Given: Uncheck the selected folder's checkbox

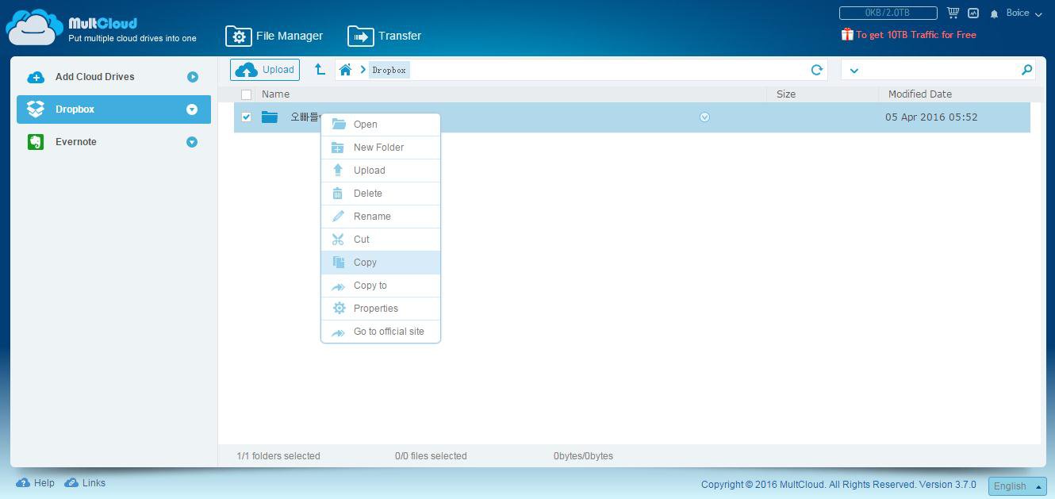Looking at the screenshot, I should click(x=246, y=117).
